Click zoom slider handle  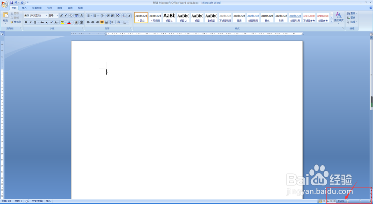pos(360,201)
